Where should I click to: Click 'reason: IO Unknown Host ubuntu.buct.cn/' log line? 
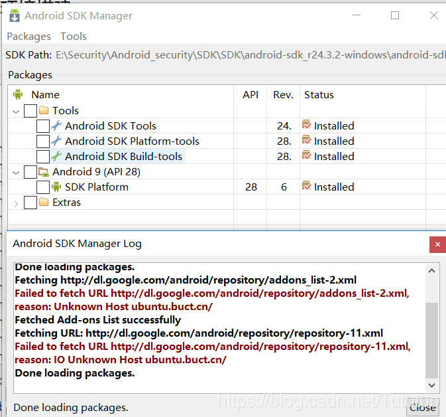coord(121,359)
